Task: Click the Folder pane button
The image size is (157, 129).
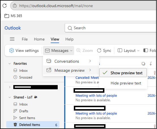Action: click(150, 50)
